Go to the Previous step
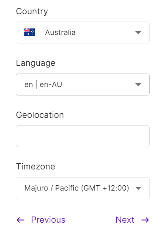161x232 pixels. [41, 220]
